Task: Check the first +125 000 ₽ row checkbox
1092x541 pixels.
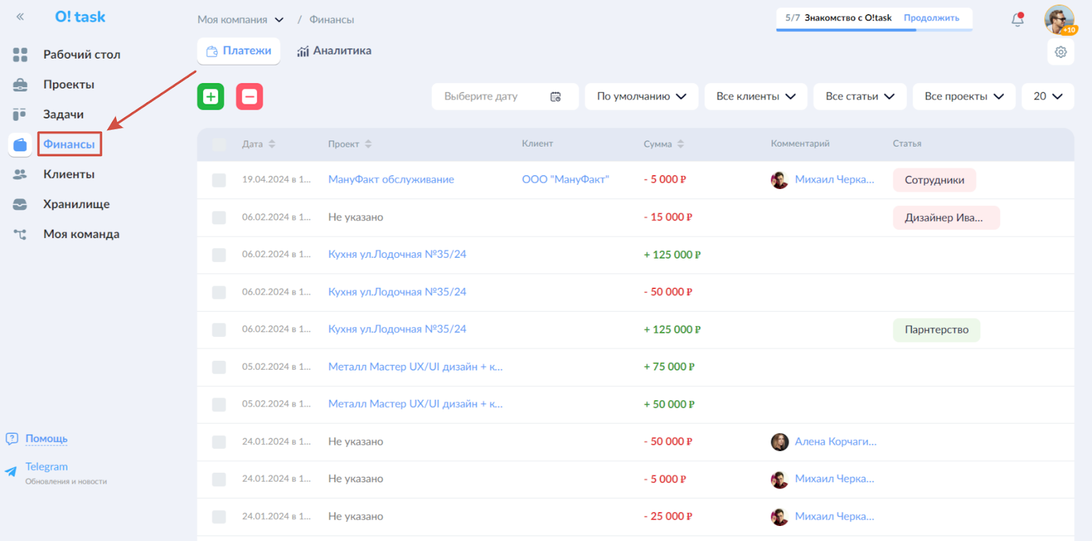Action: pyautogui.click(x=219, y=255)
